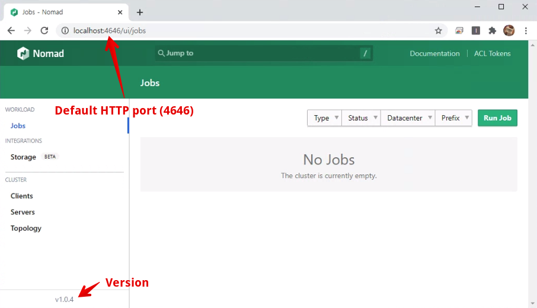537x308 pixels.
Task: Reload the Nomad jobs page
Action: 44,30
